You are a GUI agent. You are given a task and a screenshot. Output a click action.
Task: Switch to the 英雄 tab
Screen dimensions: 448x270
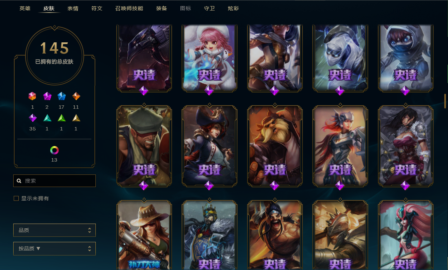25,8
